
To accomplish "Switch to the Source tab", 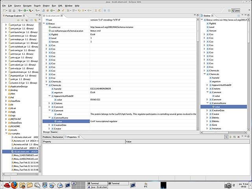I will pos(54,132).
